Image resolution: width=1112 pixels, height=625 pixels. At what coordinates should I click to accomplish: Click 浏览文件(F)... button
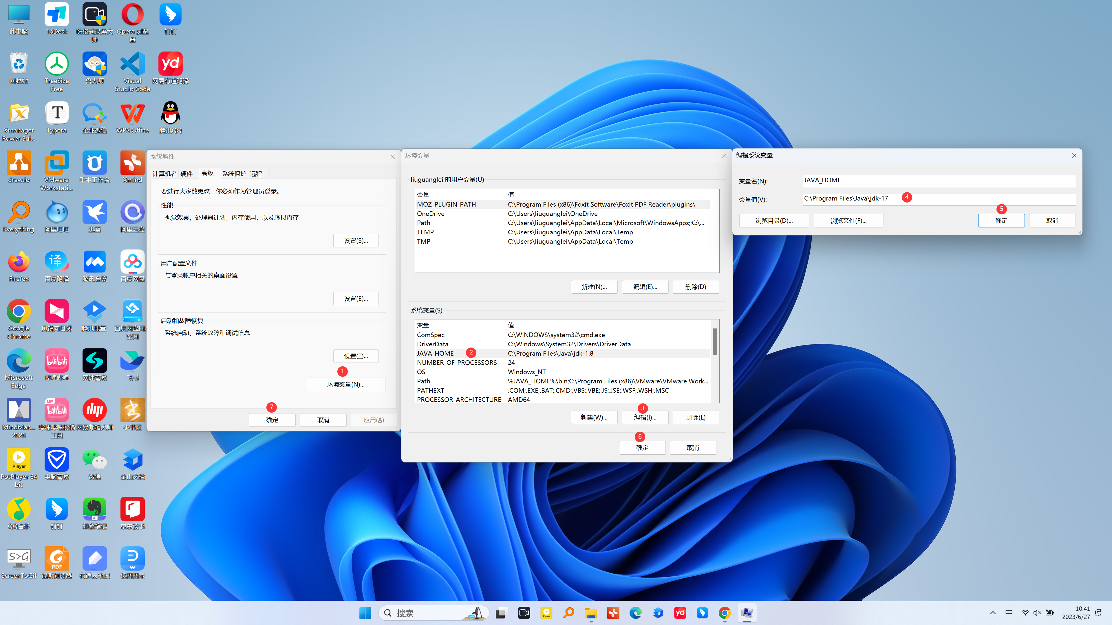click(x=848, y=221)
